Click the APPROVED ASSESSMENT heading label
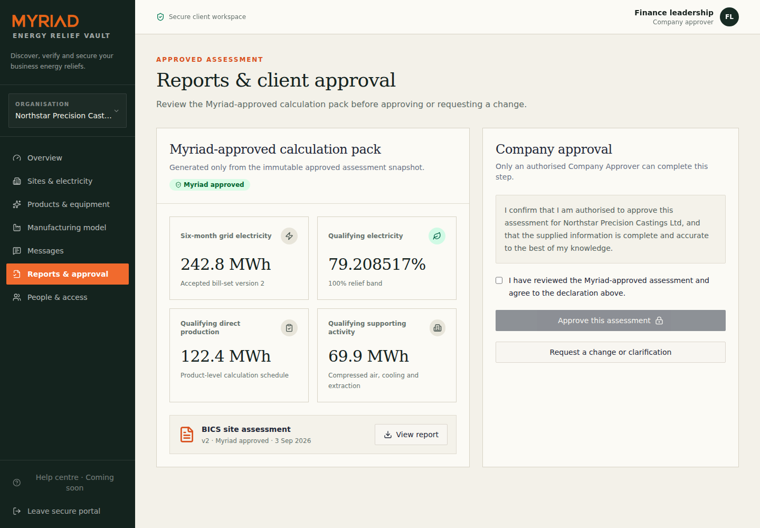760x528 pixels. pos(210,60)
